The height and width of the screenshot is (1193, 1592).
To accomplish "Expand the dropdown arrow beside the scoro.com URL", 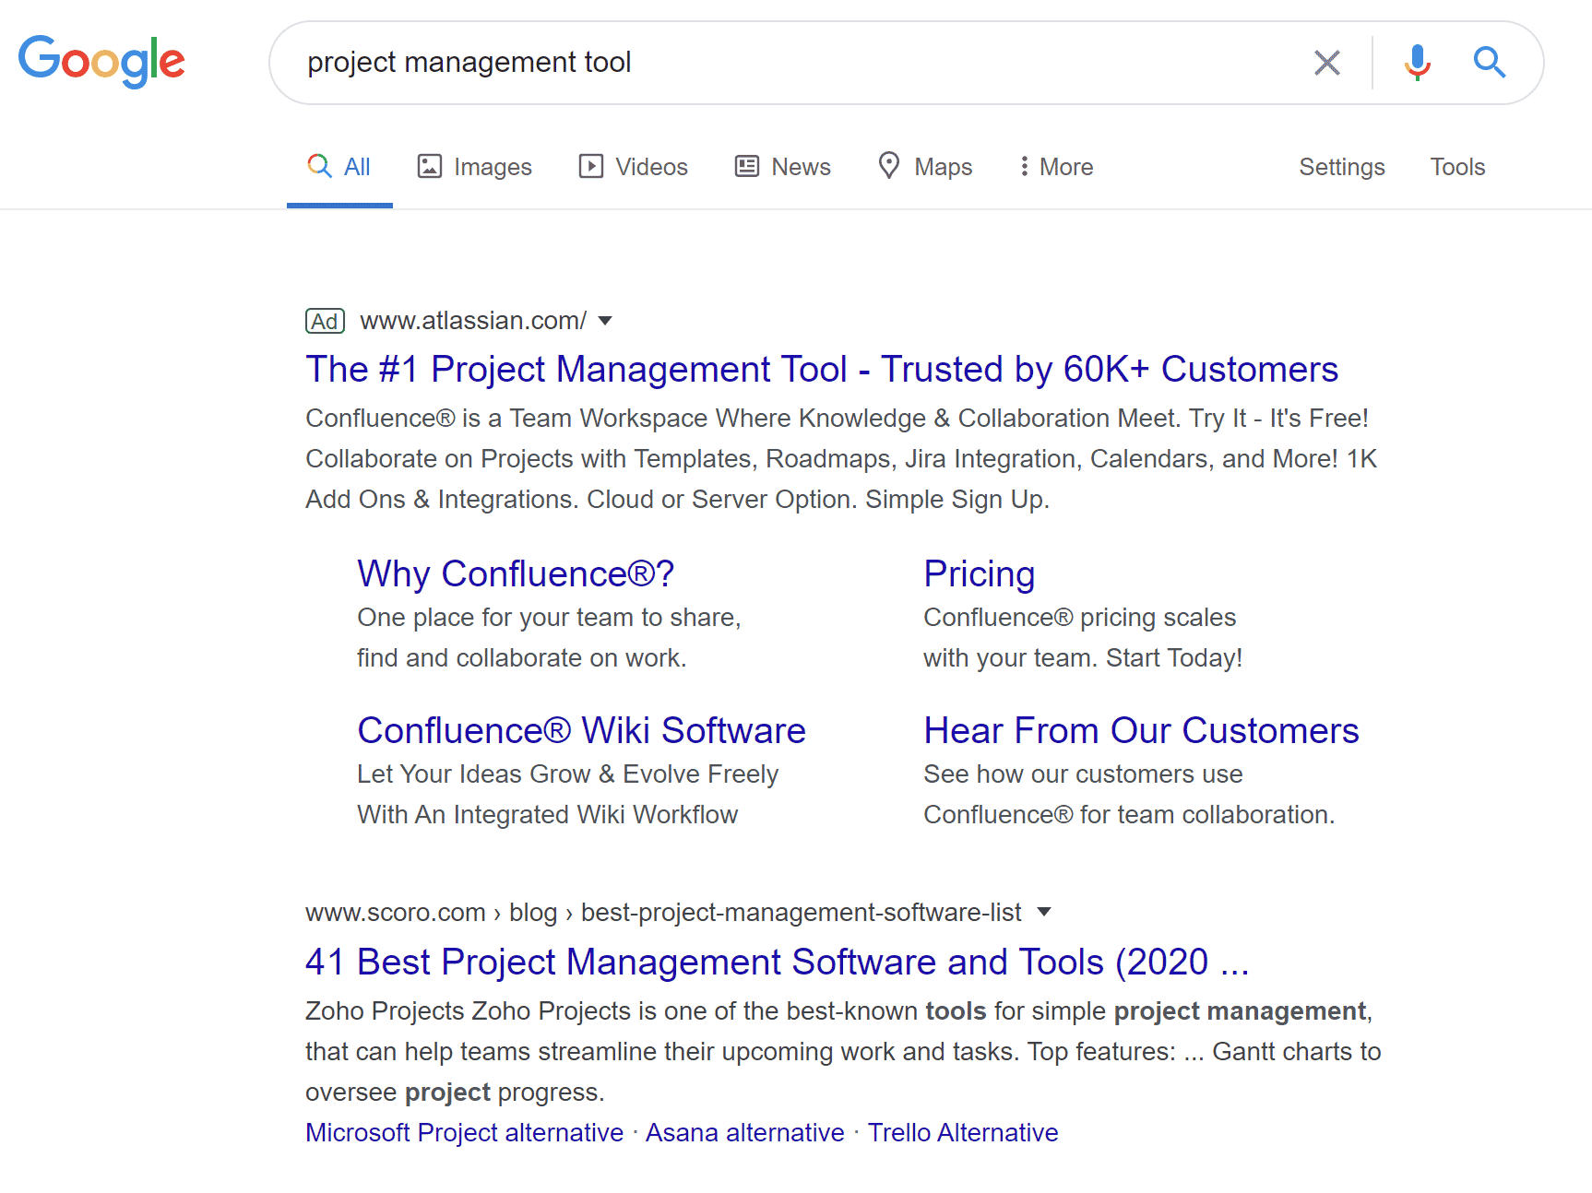I will coord(1044,912).
